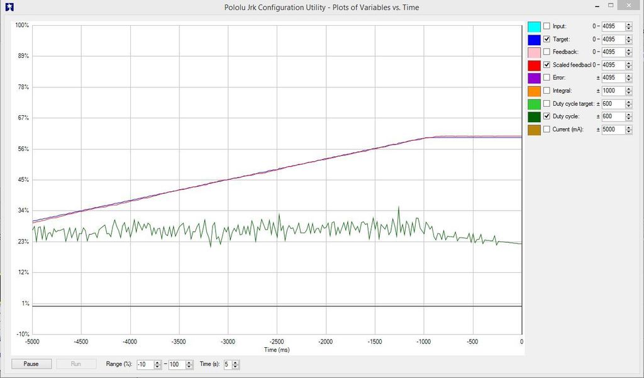Click the Time (s) field showing 5

228,364
